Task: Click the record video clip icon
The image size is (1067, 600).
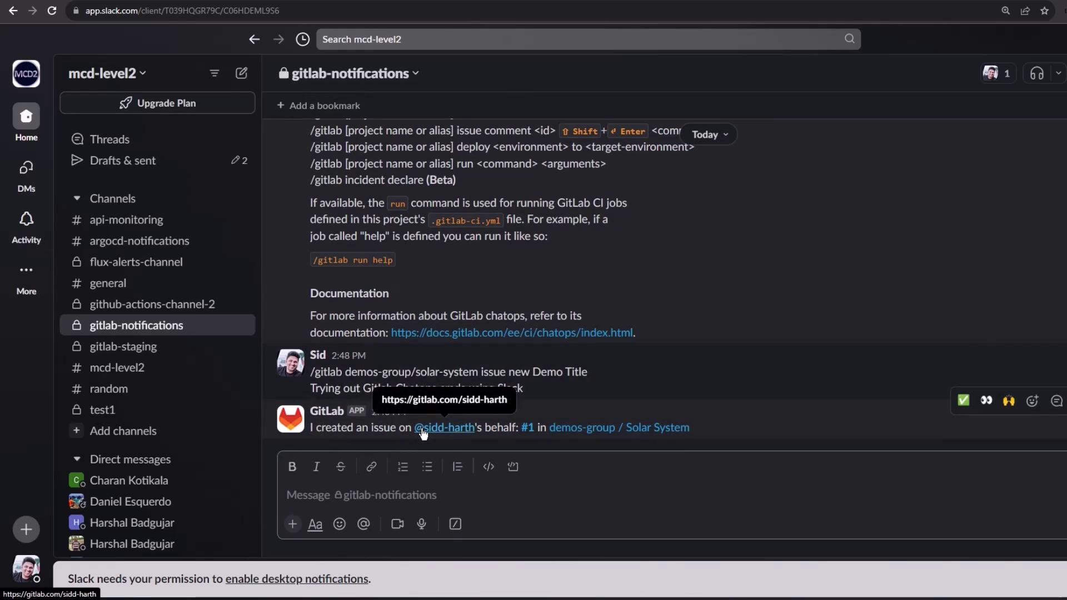Action: coord(397,524)
